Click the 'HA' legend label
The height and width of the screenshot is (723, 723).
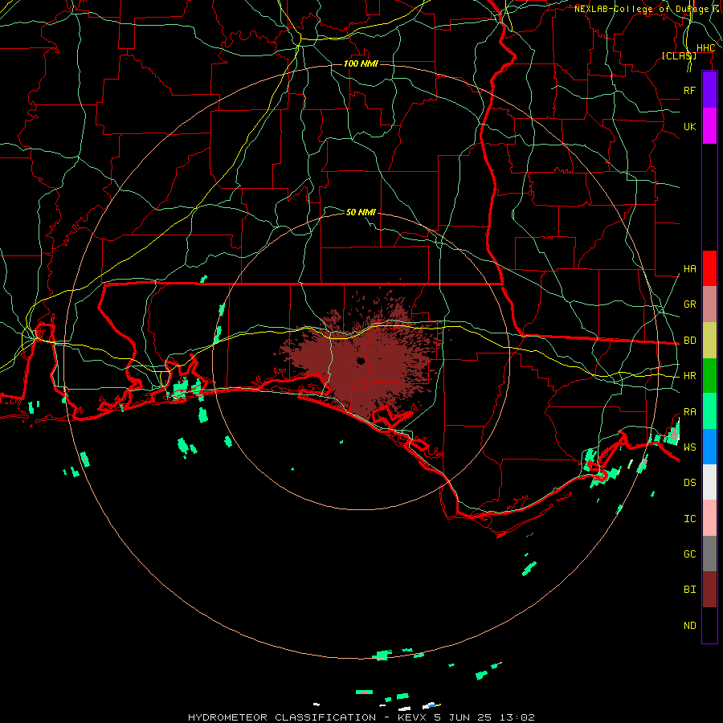pyautogui.click(x=689, y=269)
